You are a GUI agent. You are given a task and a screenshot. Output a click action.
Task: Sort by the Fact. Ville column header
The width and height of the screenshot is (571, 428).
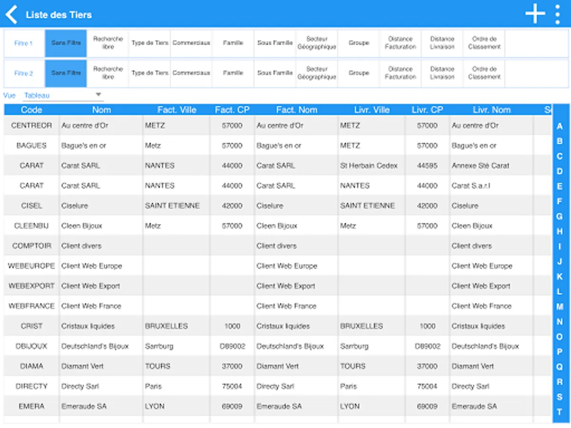tap(177, 110)
